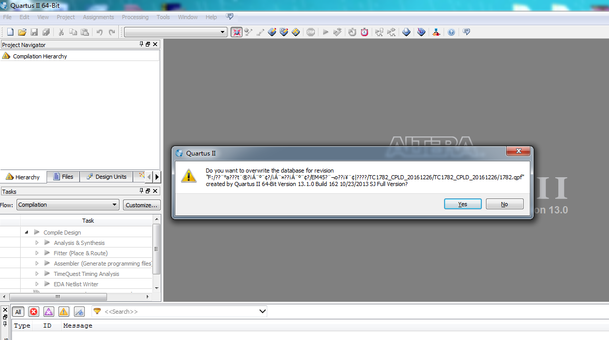This screenshot has height=340, width=609.
Task: Click the left arrow beside the Navigator tabs
Action: point(149,177)
